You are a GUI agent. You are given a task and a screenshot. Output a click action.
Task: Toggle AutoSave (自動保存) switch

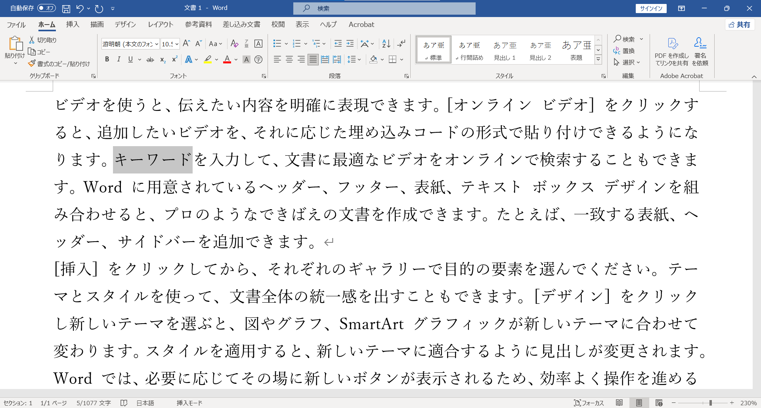tap(46, 8)
